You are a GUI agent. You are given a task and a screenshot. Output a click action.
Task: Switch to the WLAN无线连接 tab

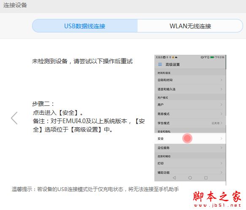tap(190, 26)
